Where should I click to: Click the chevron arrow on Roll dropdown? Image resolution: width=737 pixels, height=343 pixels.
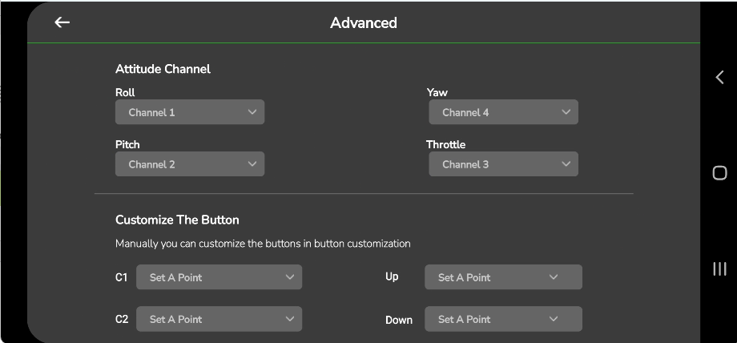[252, 112]
